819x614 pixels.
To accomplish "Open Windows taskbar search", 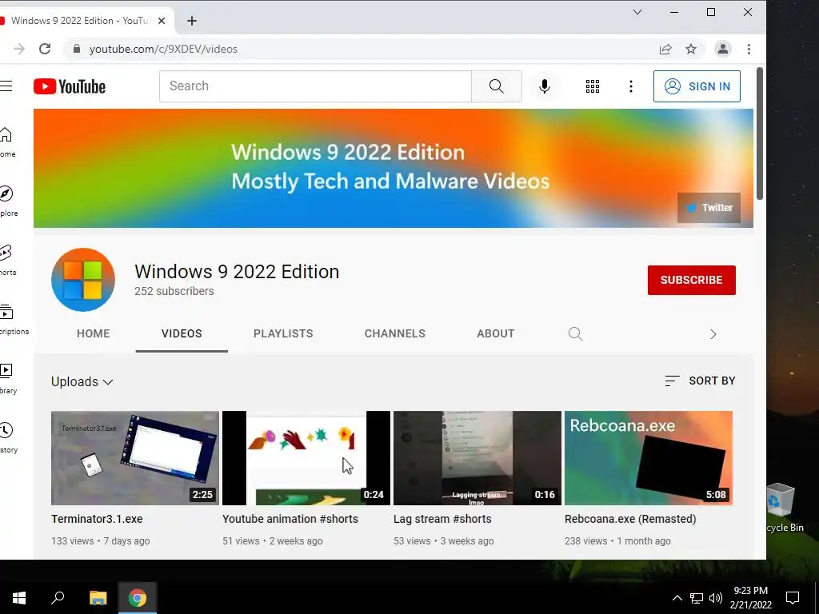I will (58, 598).
